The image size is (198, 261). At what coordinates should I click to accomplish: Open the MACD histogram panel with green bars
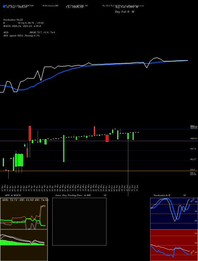[24, 245]
